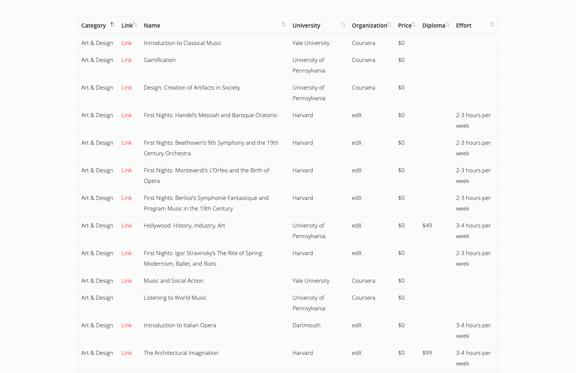Open link for Handel's Messiah course
The height and width of the screenshot is (373, 576).
coord(126,115)
